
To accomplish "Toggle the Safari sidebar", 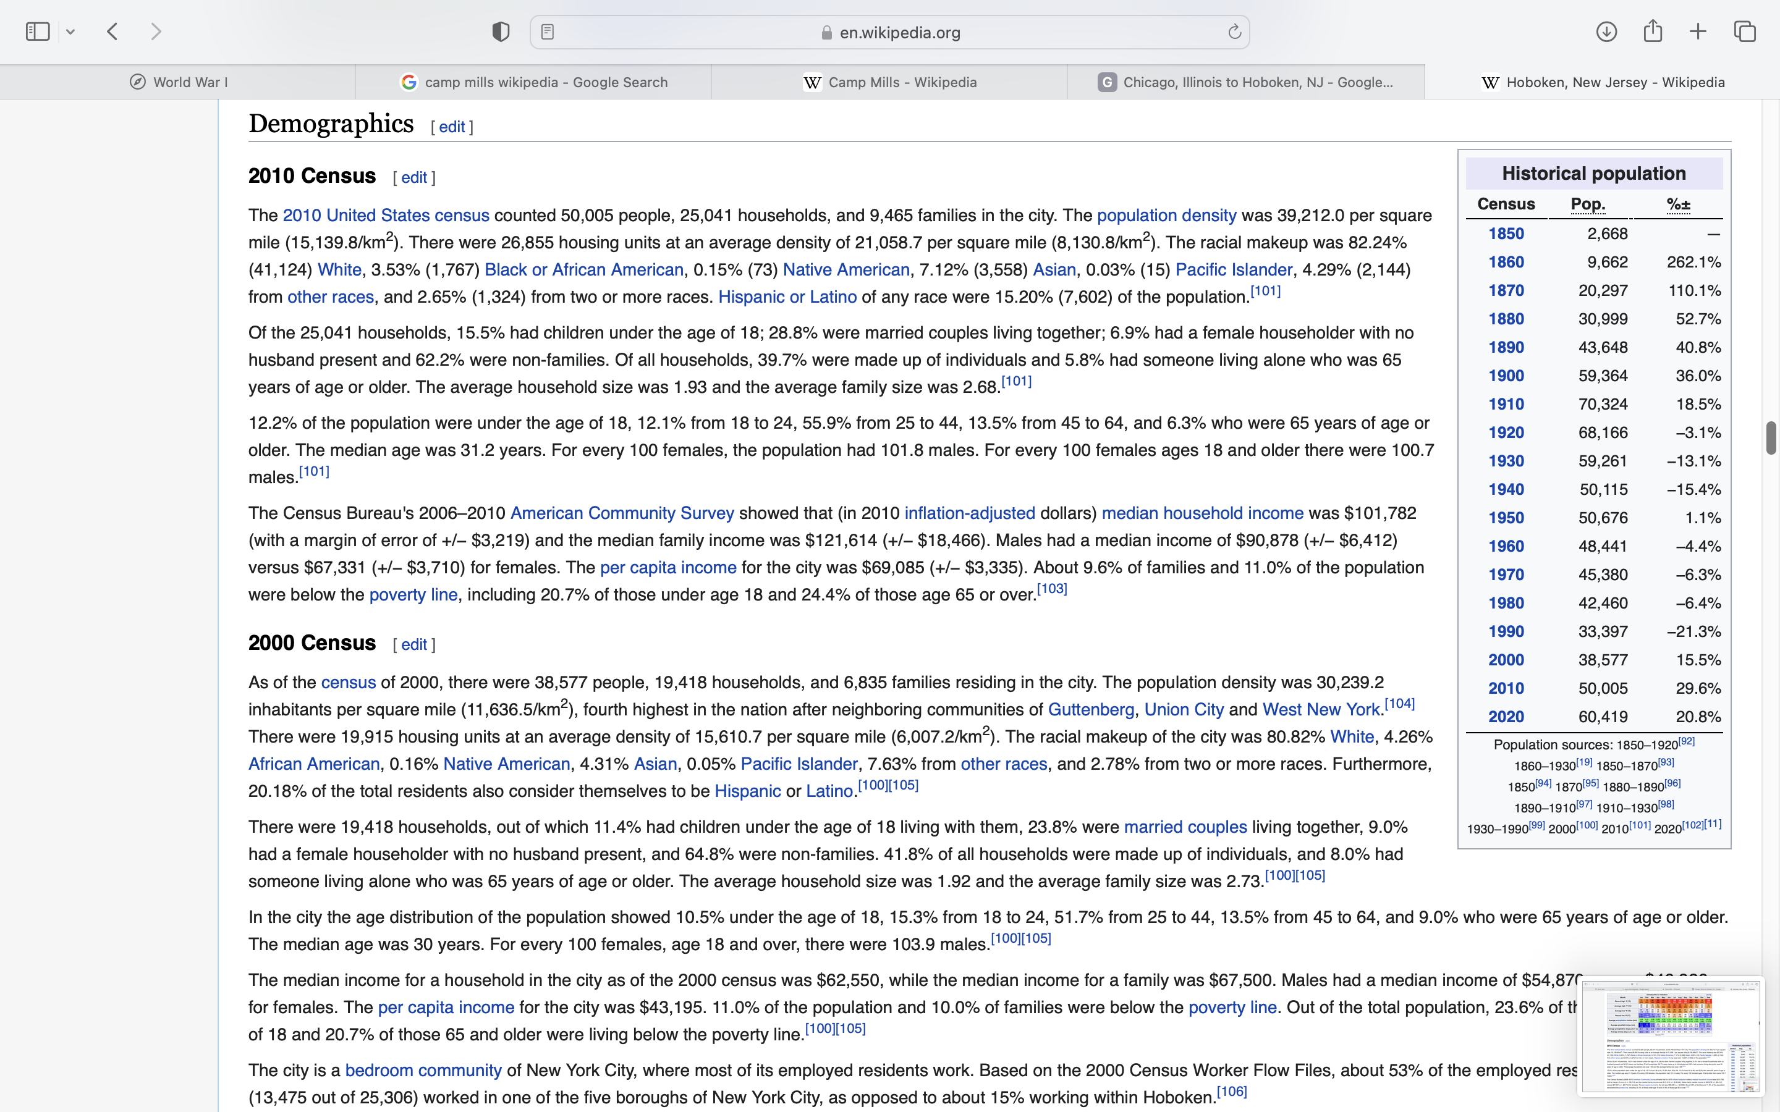I will (38, 32).
